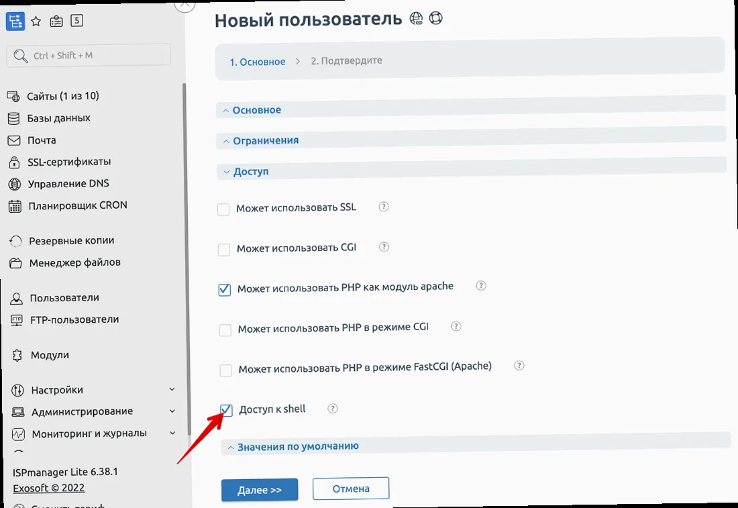Click the favorites star icon at top
Viewport: 738px width, 508px height.
(x=36, y=21)
